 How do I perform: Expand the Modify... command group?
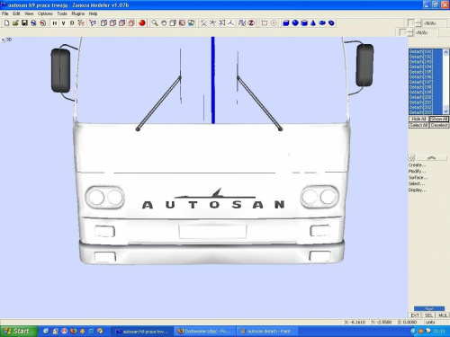tap(417, 172)
